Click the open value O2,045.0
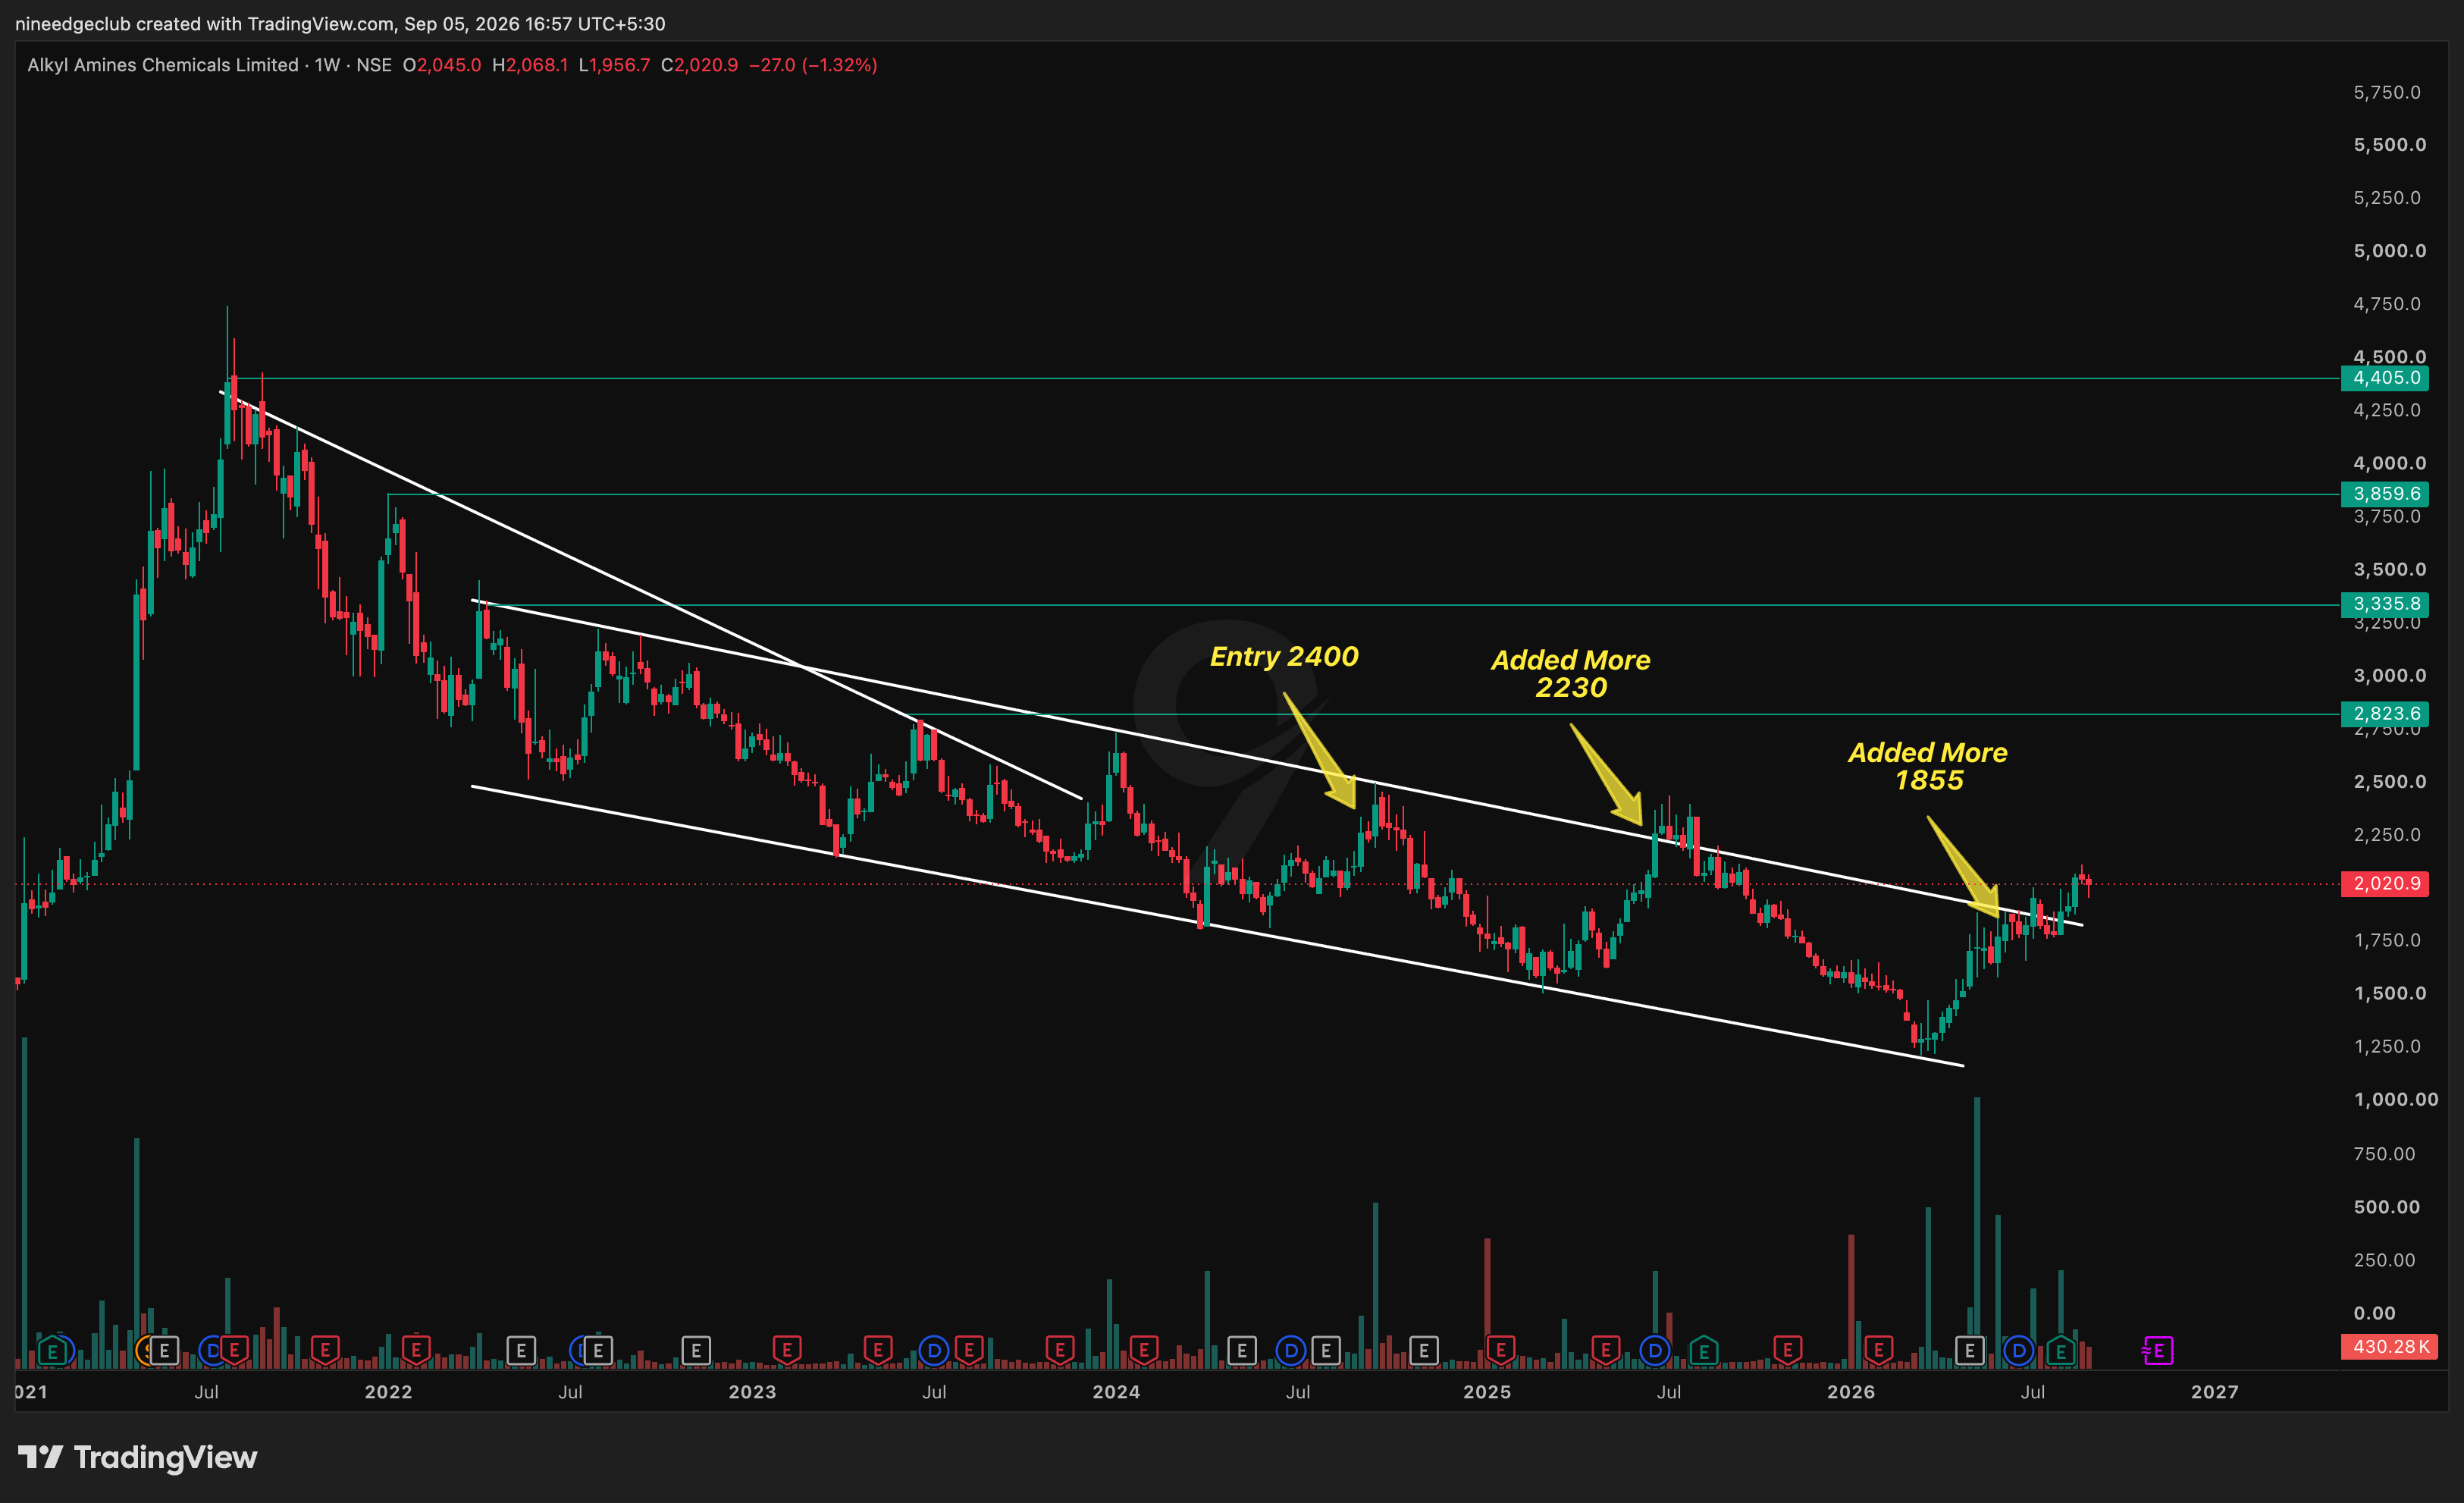 442,65
